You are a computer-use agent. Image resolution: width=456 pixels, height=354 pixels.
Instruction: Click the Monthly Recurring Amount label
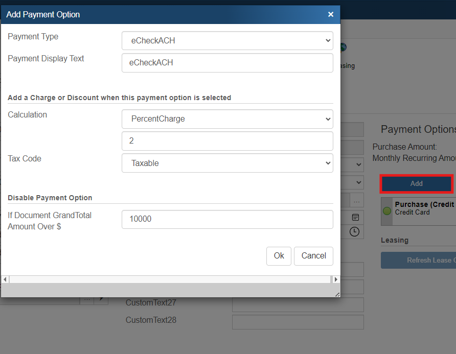pos(414,158)
